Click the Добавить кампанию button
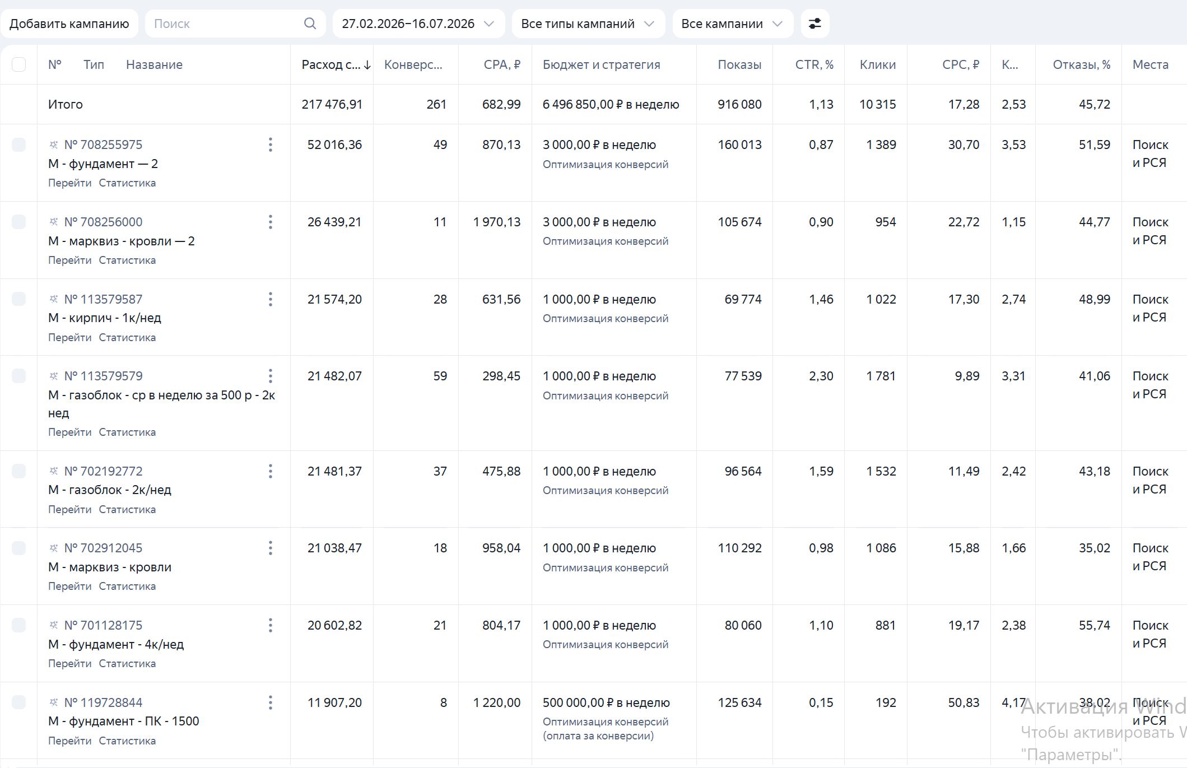This screenshot has width=1187, height=768. tap(69, 24)
